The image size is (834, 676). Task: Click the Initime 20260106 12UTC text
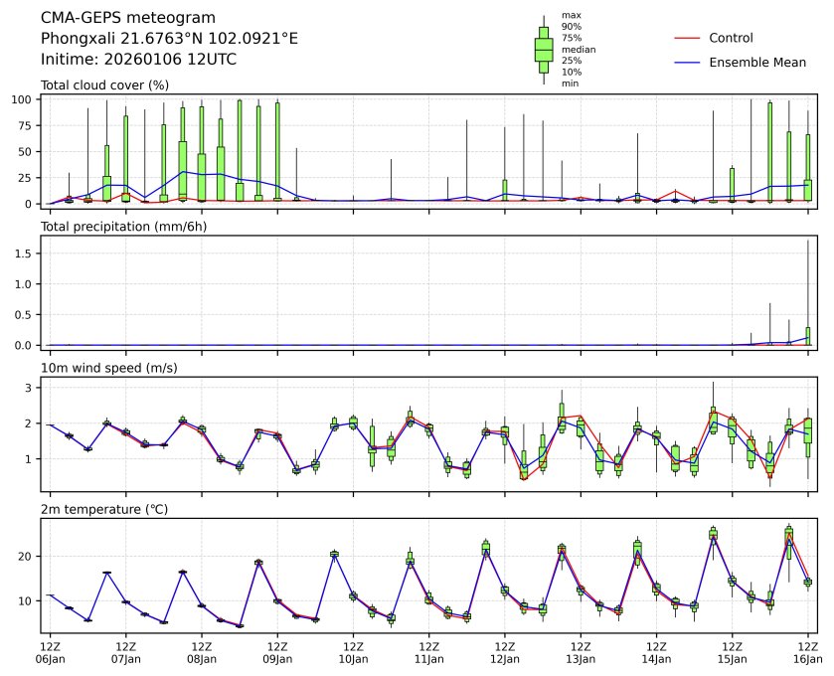click(x=138, y=59)
